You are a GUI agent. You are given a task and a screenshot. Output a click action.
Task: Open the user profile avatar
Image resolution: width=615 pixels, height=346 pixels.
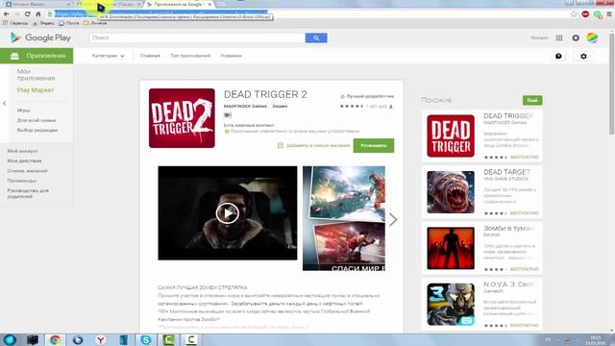[x=592, y=38]
